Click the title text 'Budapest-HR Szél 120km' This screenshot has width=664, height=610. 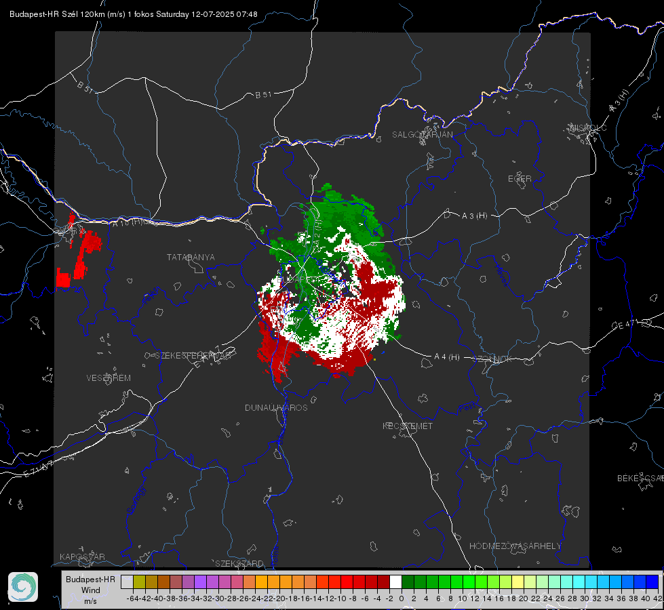coord(57,14)
